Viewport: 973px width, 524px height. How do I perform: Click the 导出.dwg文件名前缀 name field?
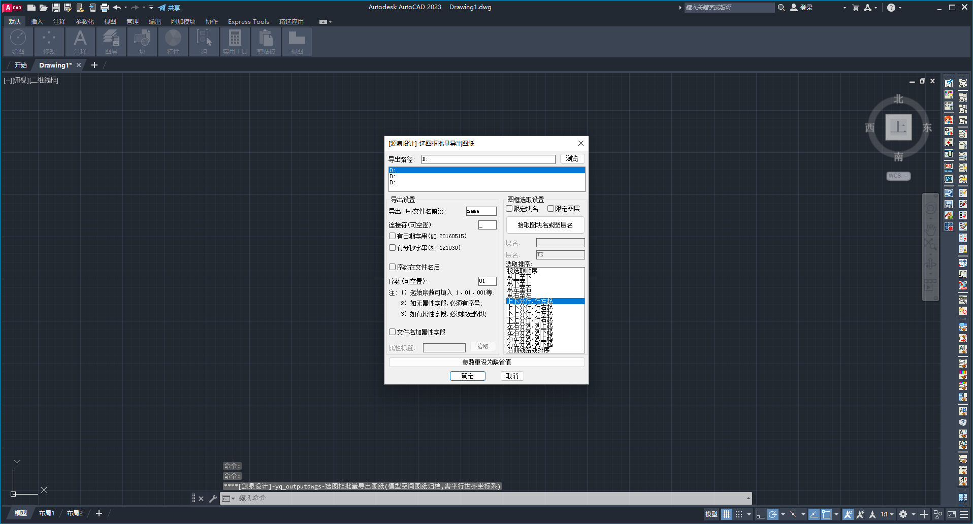point(481,211)
